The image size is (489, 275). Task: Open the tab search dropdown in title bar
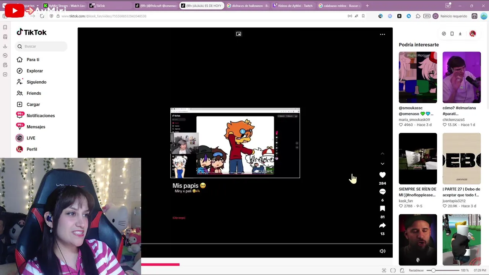(448, 6)
